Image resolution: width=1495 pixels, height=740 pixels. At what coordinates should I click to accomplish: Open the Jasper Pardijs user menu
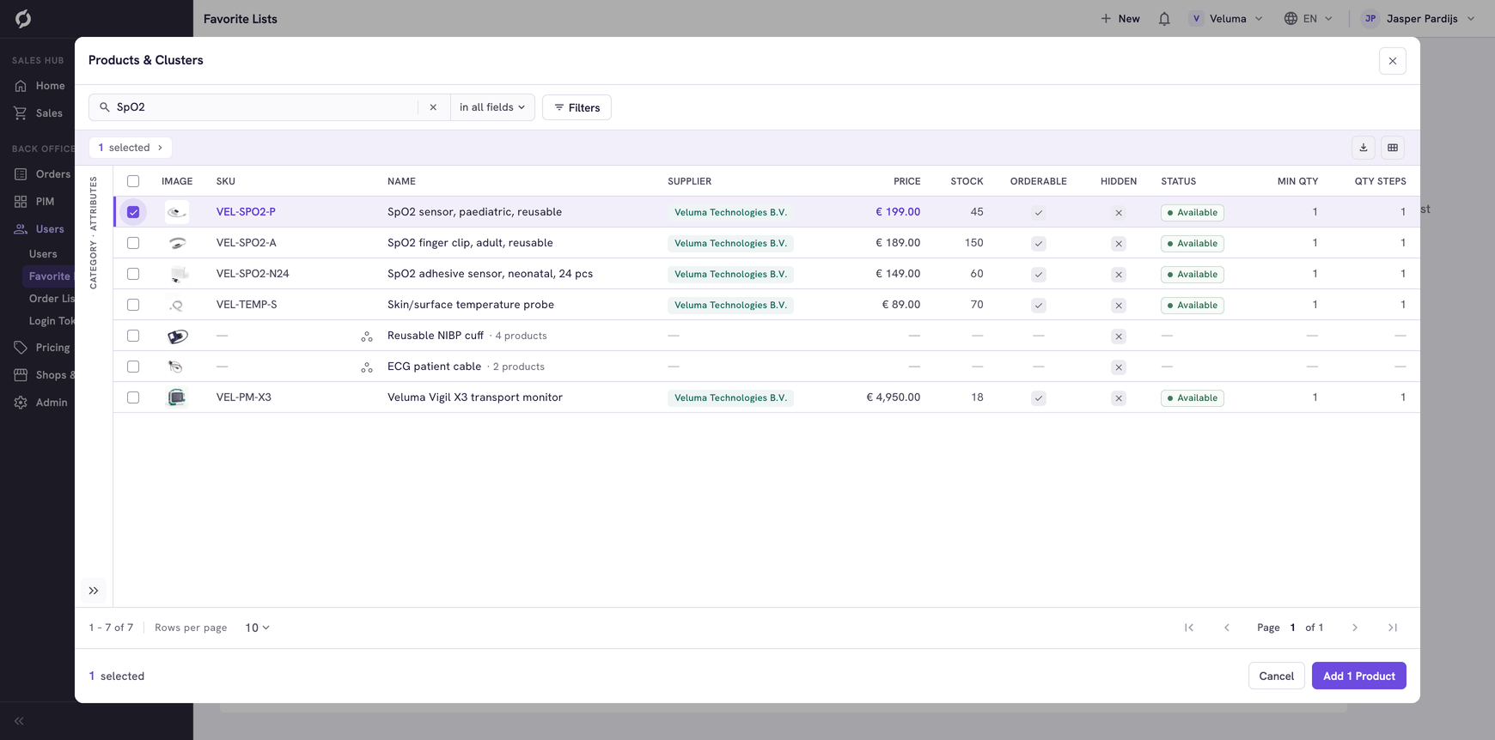1419,19
